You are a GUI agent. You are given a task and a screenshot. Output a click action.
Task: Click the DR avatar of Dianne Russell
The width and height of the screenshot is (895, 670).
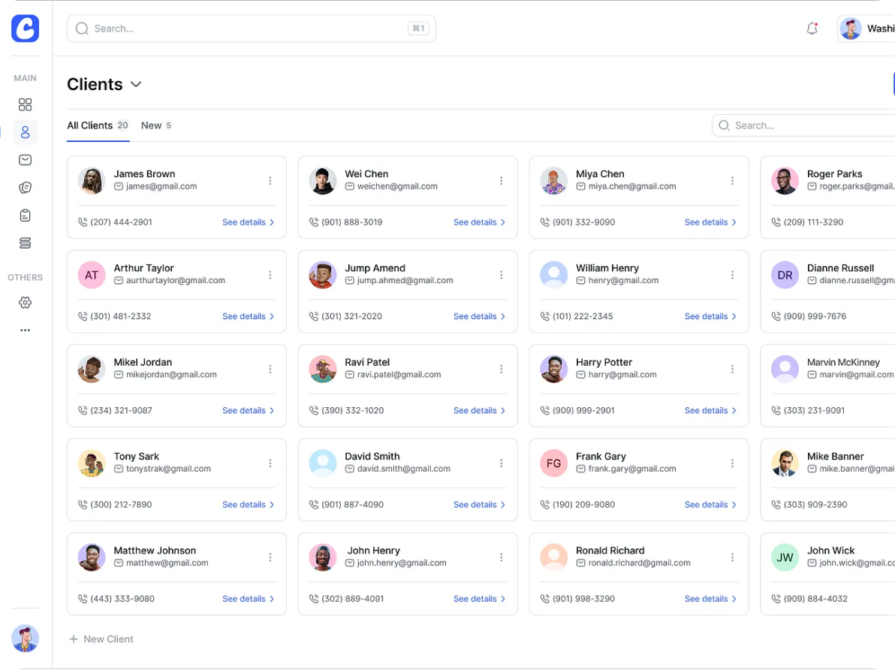(x=785, y=276)
